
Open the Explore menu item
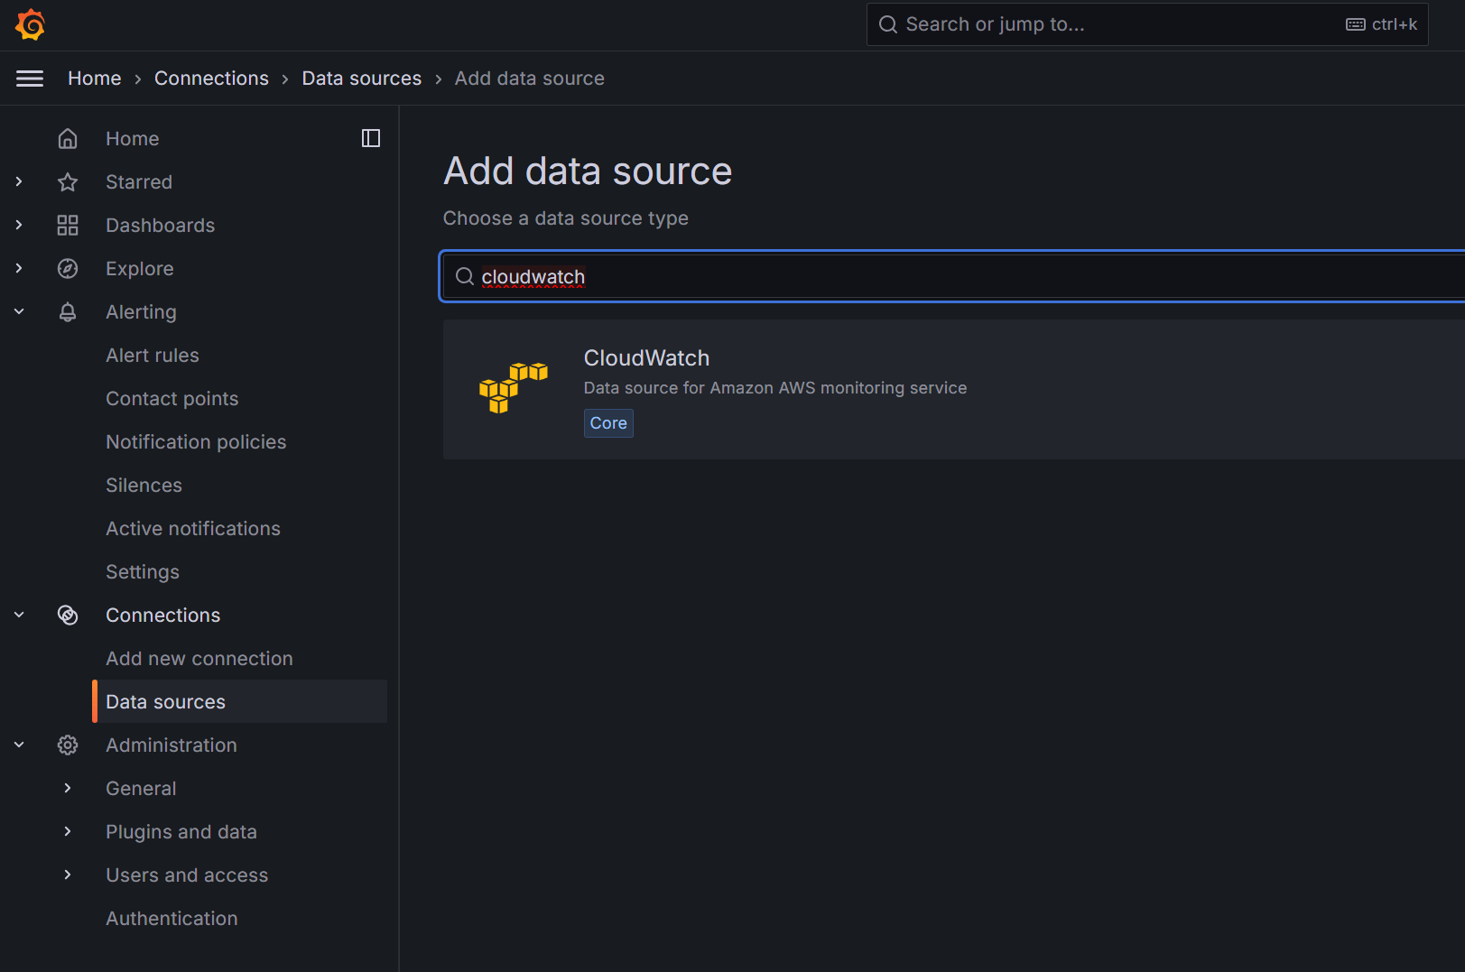140,268
